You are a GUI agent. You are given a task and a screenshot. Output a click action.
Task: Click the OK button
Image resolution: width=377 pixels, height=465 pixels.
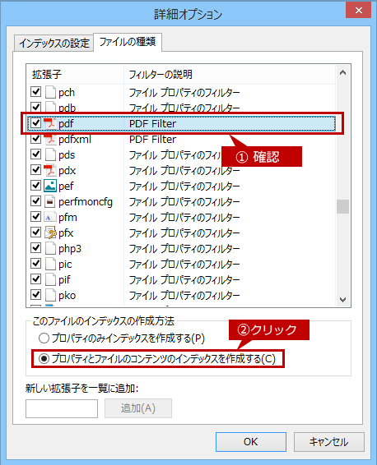[x=251, y=442]
